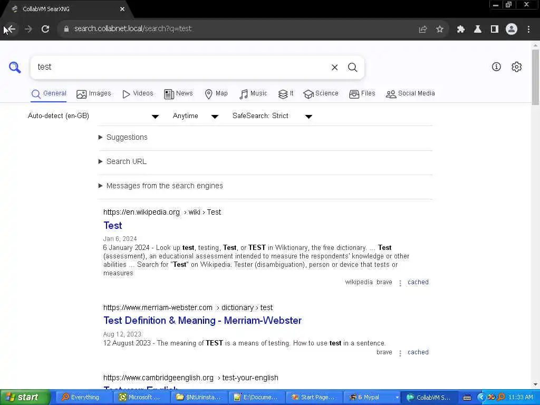Expand the Suggestions section
This screenshot has width=540, height=405.
123,138
